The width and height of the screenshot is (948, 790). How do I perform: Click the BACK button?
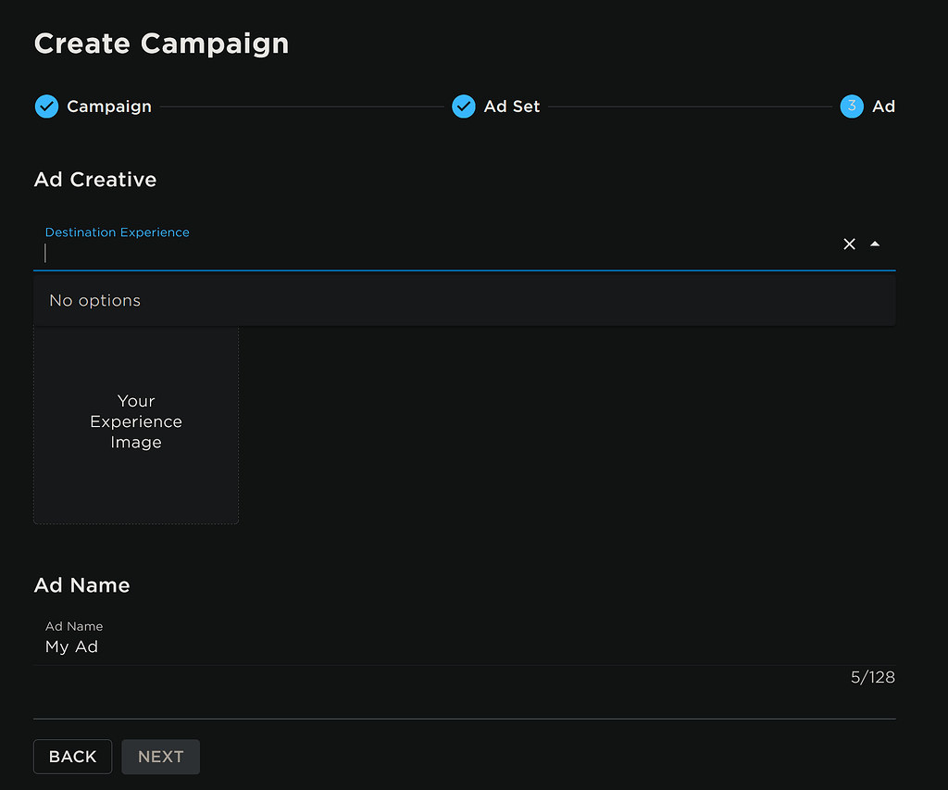(72, 757)
